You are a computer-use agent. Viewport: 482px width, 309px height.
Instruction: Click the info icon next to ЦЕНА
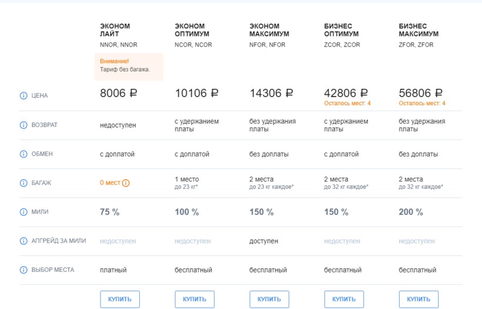pos(24,96)
